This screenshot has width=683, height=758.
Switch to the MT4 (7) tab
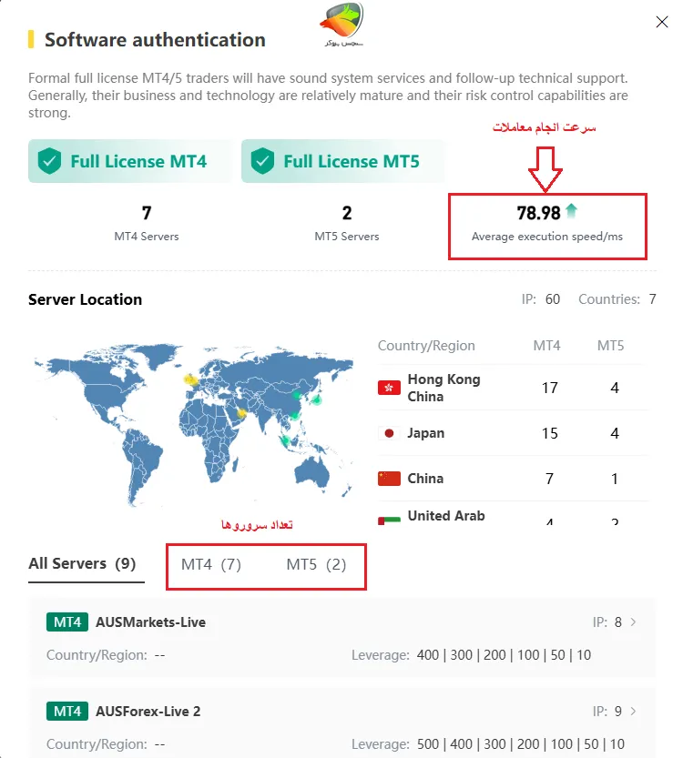pyautogui.click(x=211, y=565)
